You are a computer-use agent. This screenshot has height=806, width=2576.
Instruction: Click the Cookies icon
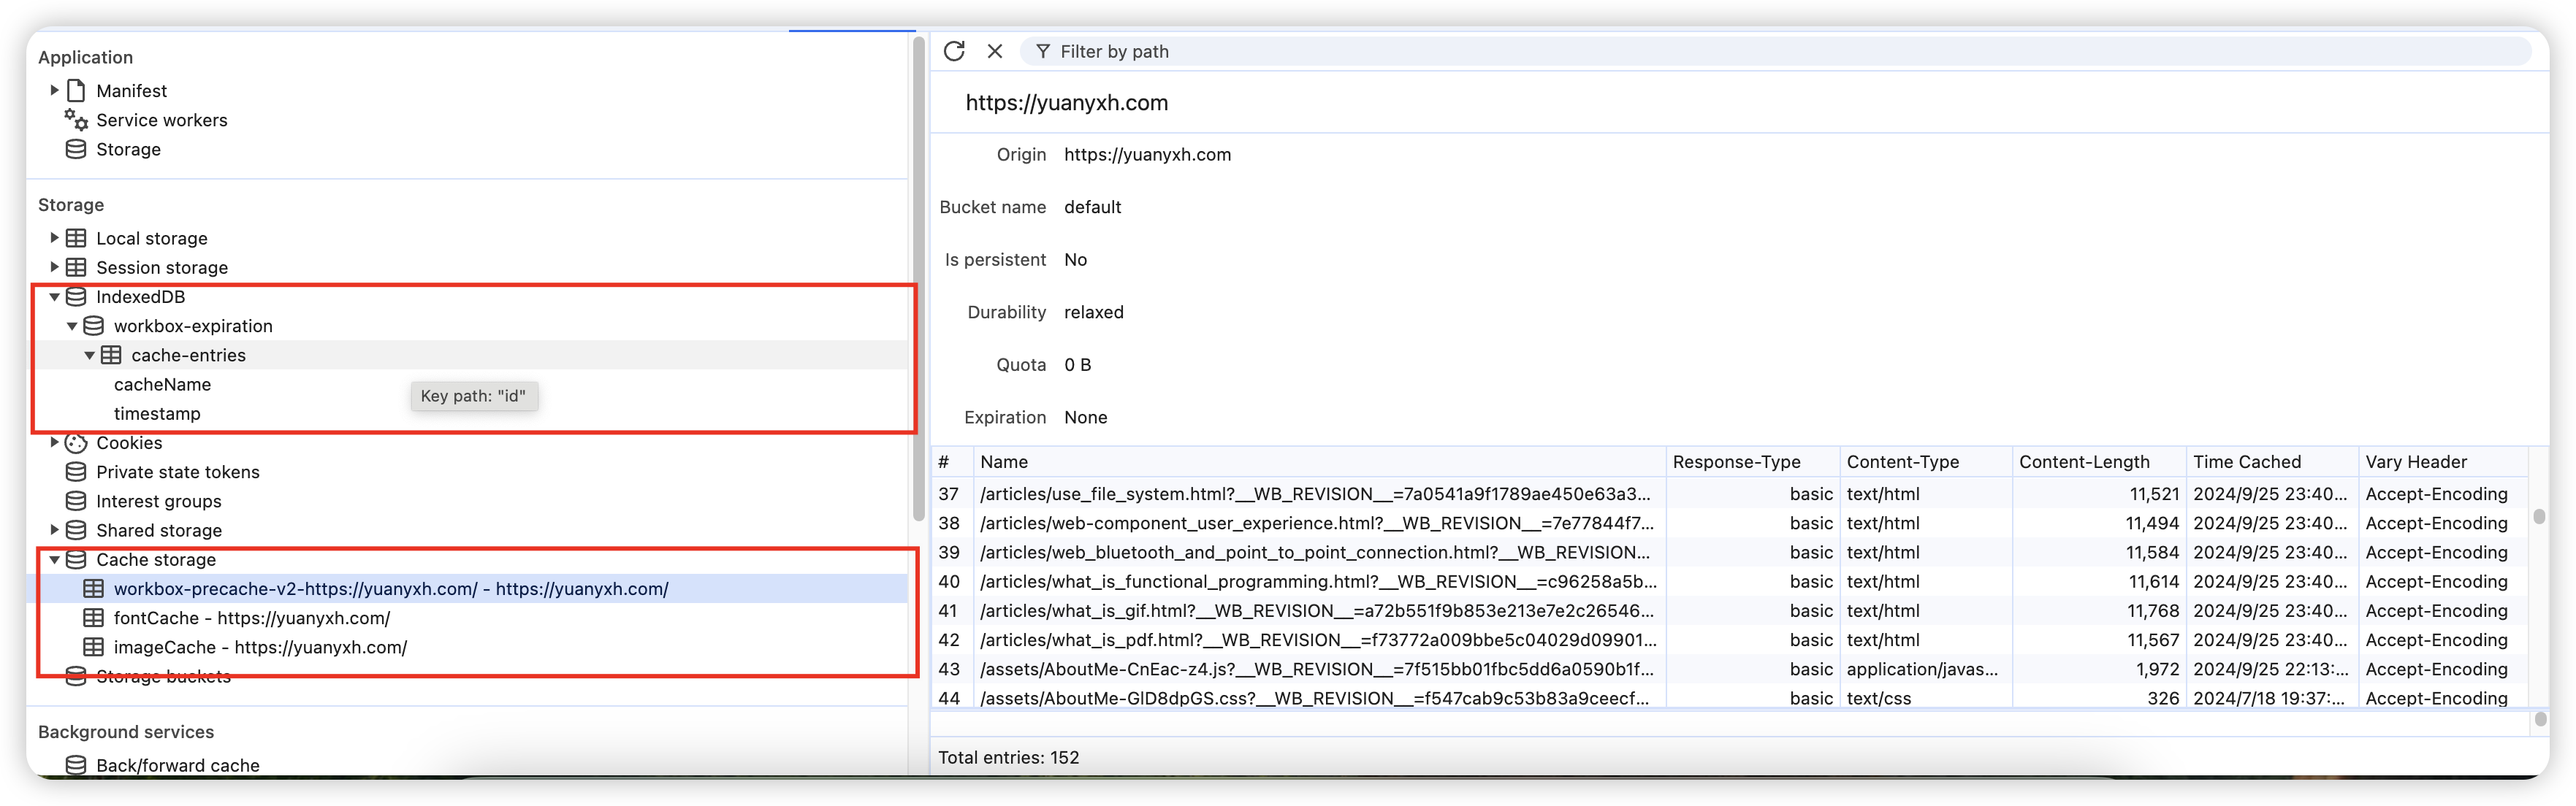coord(76,442)
